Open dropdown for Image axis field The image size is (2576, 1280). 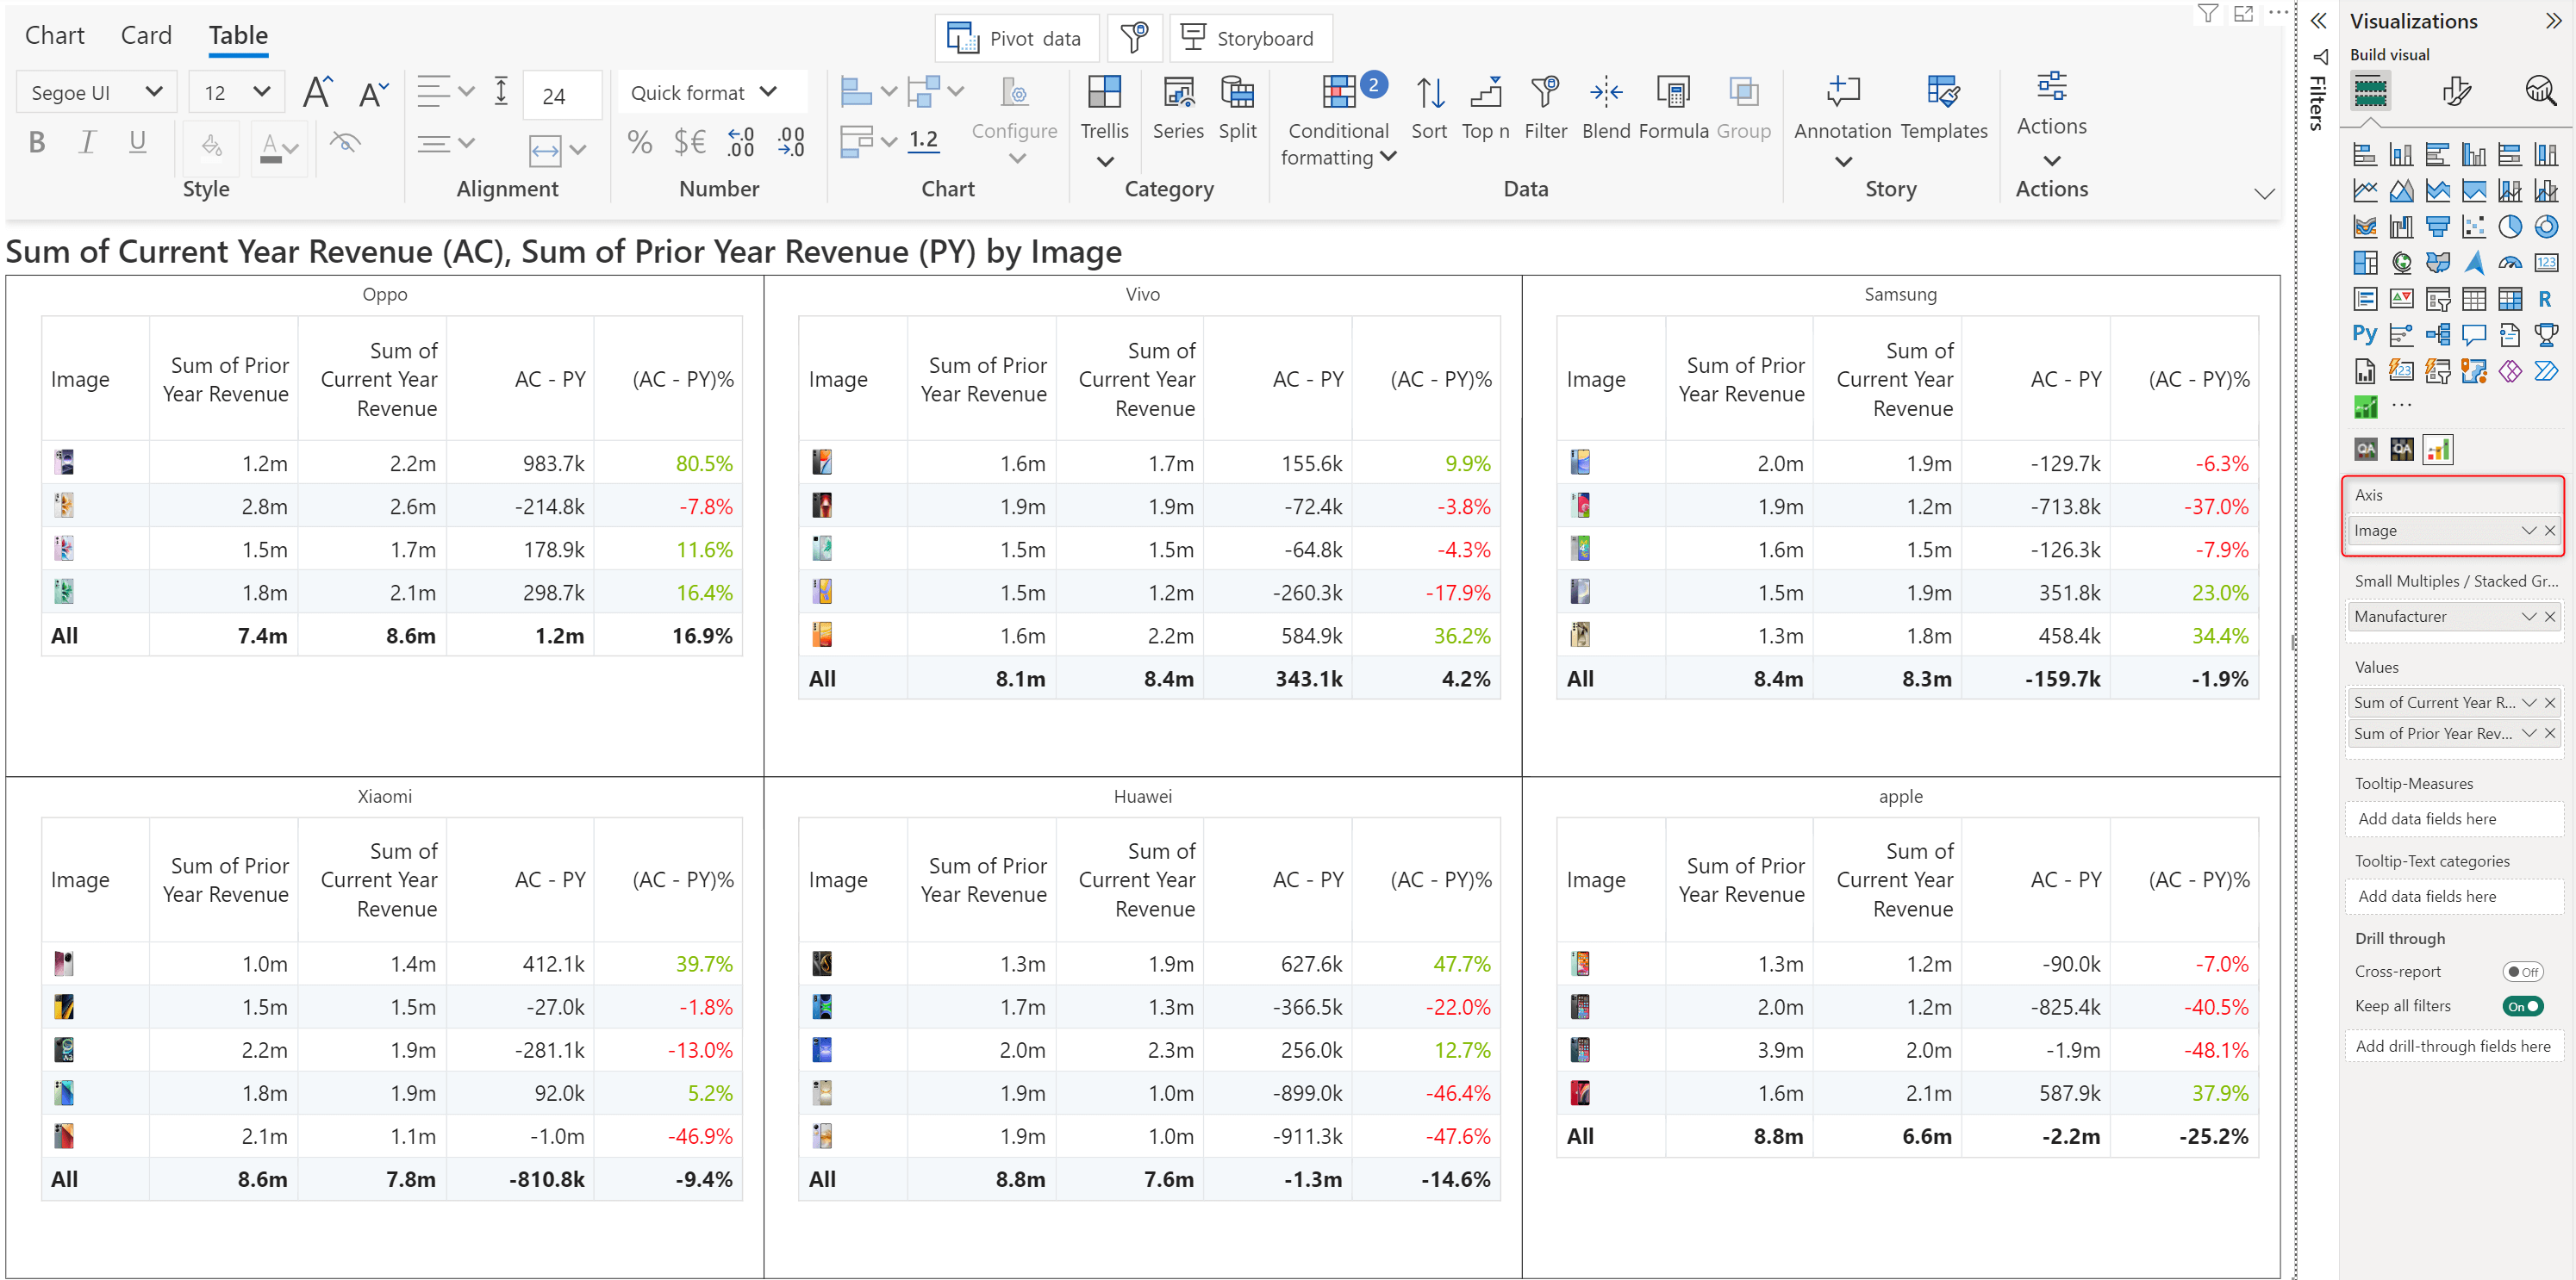tap(2528, 531)
